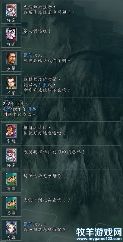
Task: Click the 眾人們進攻 message text
Action: (37, 31)
